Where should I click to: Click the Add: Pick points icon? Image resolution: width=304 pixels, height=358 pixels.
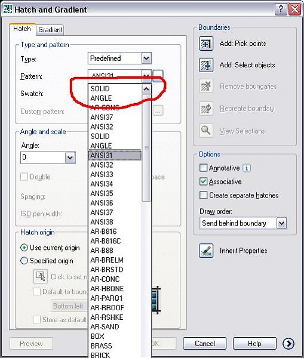[x=206, y=44]
